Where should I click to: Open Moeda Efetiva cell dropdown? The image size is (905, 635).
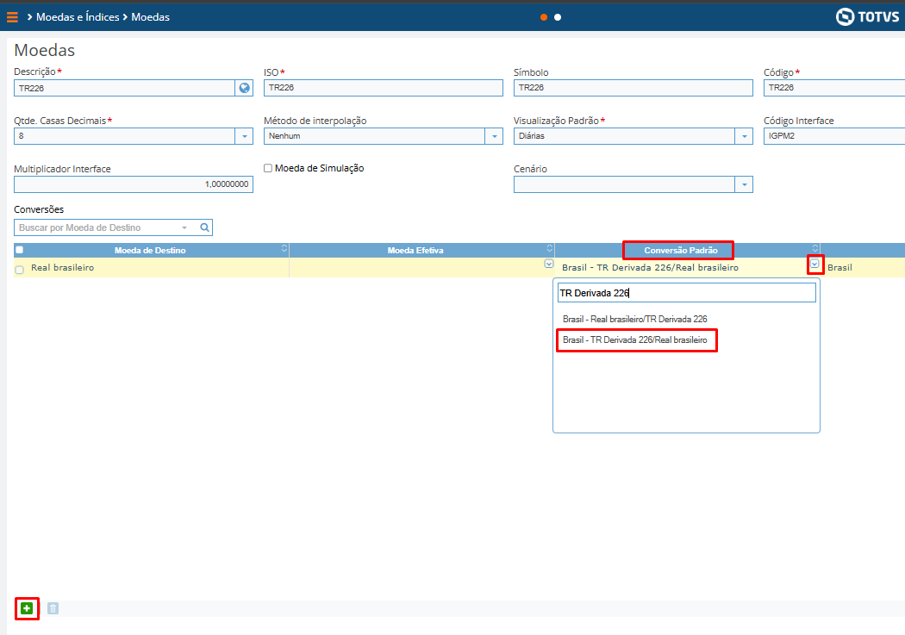[549, 264]
